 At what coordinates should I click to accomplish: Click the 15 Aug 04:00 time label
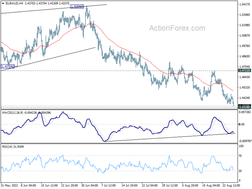(x=211, y=185)
